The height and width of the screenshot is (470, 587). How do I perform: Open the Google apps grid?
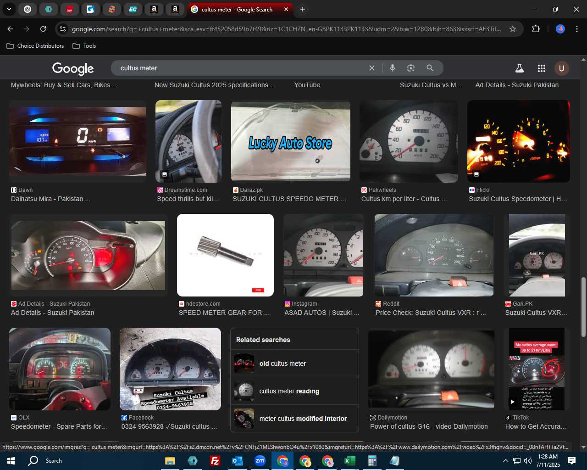(542, 68)
